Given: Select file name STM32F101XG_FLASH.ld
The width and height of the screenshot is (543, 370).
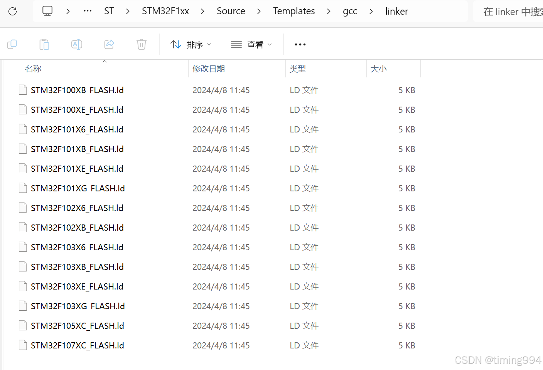Looking at the screenshot, I should click(78, 188).
